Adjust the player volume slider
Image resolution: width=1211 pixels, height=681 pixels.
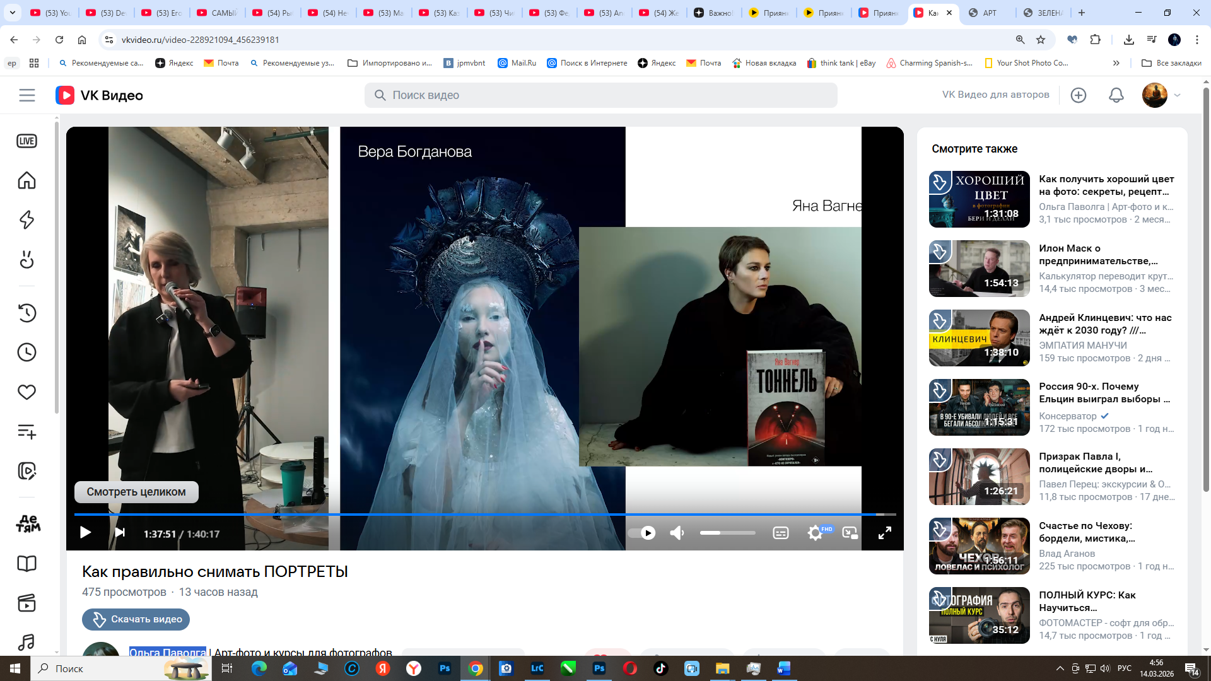pyautogui.click(x=727, y=533)
